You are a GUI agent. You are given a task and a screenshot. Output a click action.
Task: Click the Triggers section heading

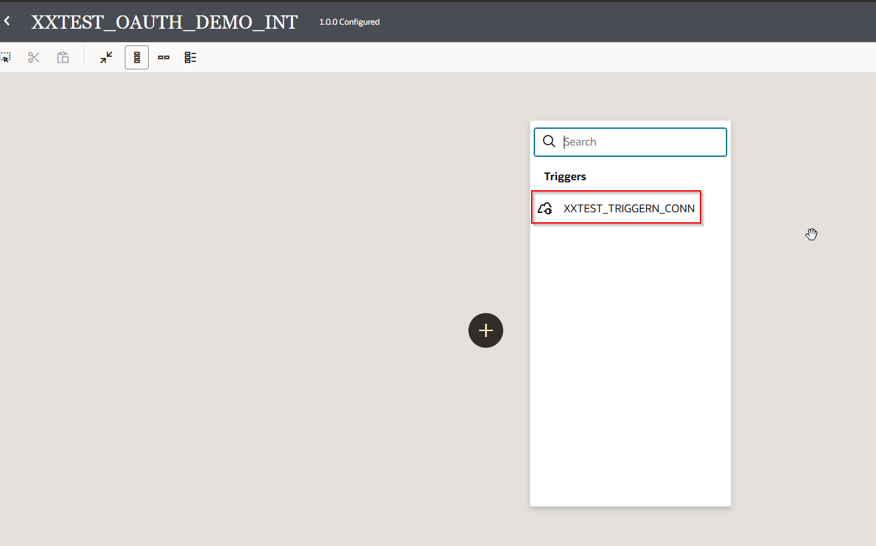coord(564,176)
